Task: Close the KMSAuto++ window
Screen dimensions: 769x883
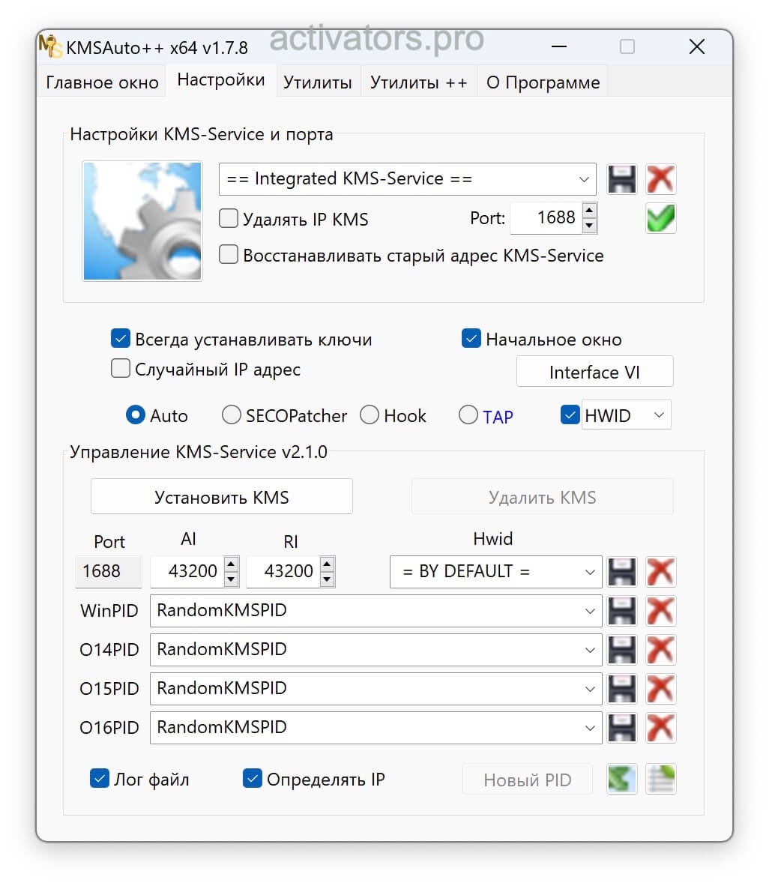Action: pos(697,46)
